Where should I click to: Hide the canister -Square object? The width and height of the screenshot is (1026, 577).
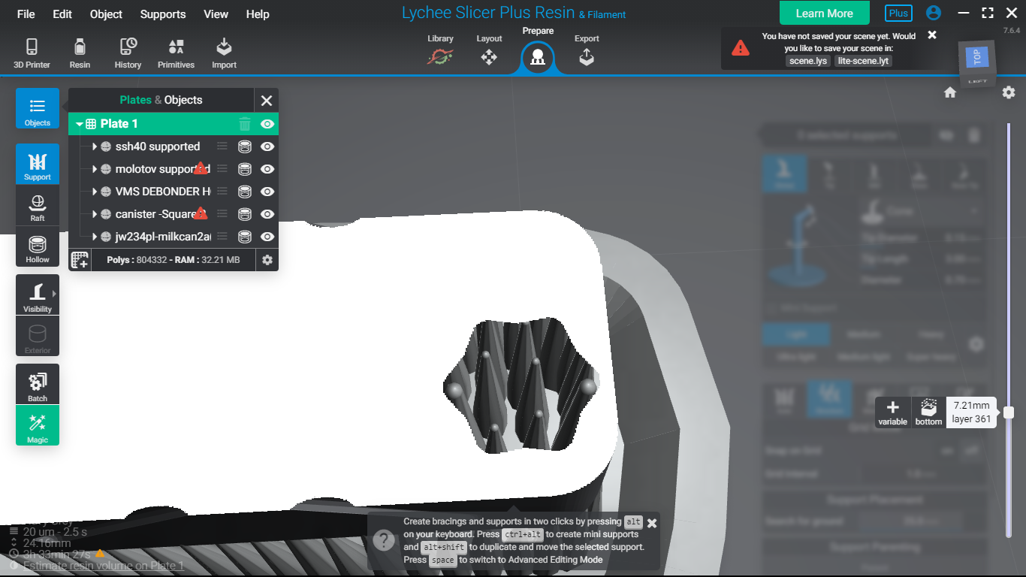267,214
